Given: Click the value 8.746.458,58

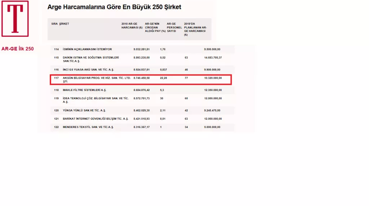Looking at the screenshot, I should pyautogui.click(x=141, y=78).
